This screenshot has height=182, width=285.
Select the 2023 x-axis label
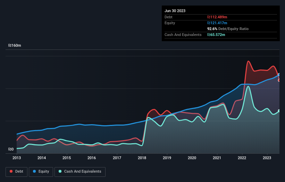[267, 158]
